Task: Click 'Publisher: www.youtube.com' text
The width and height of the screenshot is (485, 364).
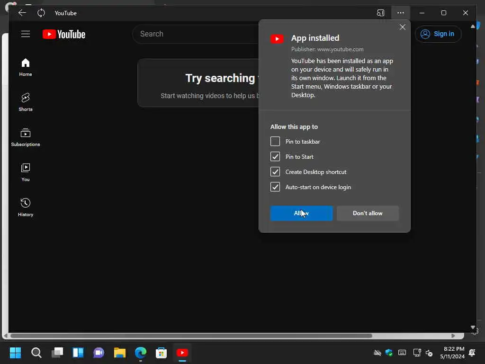Action: 327,49
